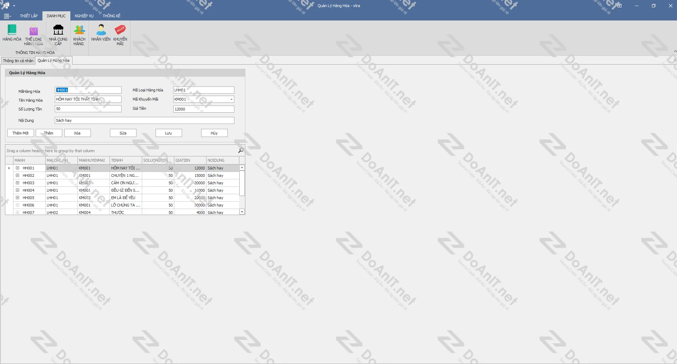The width and height of the screenshot is (677, 364).
Task: Select the Thông tin cá nhân tab
Action: point(18,61)
